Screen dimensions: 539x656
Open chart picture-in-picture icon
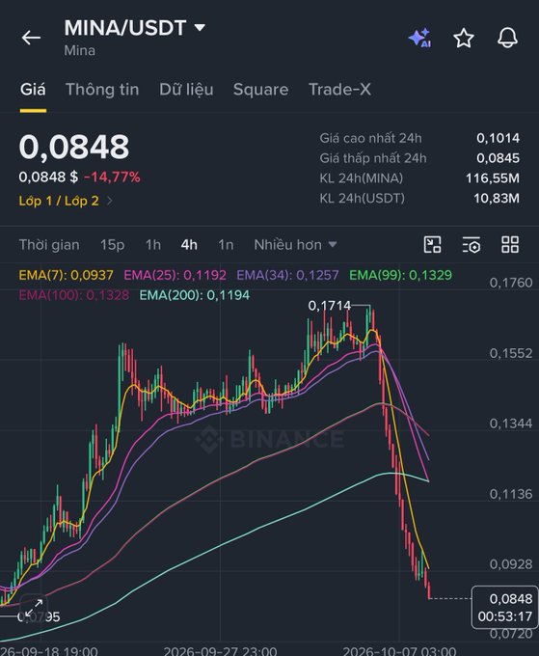point(432,245)
